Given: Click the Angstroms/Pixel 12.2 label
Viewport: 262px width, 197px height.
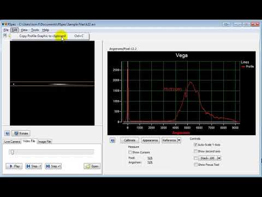Looking at the screenshot, I should coord(123,49).
